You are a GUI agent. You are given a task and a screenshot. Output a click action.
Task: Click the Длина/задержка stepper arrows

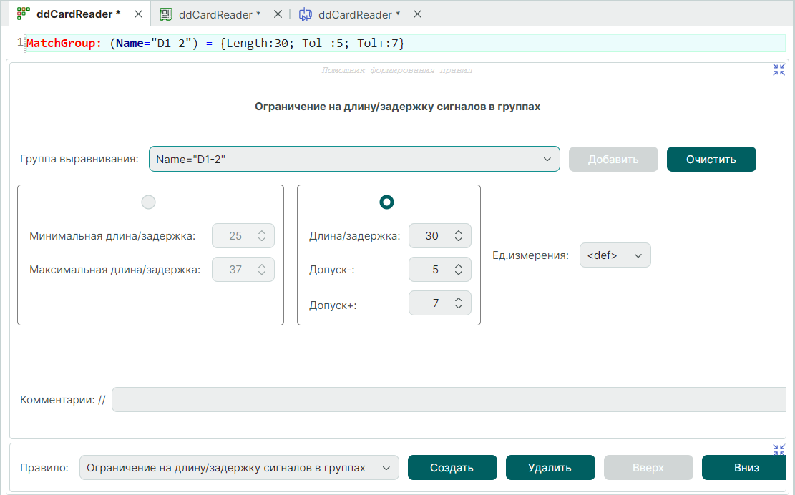459,235
